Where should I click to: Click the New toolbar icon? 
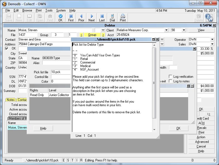tap(19, 18)
